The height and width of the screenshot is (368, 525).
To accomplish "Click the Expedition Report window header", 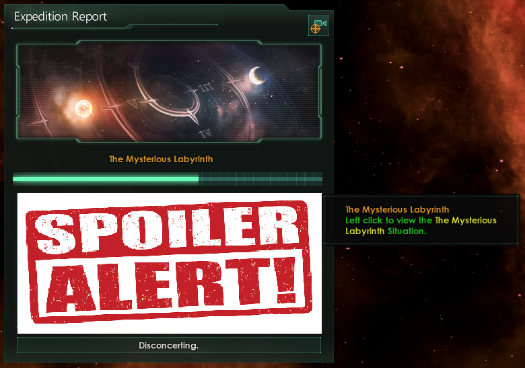I will coord(61,16).
